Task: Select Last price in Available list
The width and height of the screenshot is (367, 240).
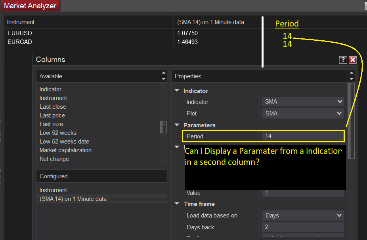Action: [x=52, y=115]
